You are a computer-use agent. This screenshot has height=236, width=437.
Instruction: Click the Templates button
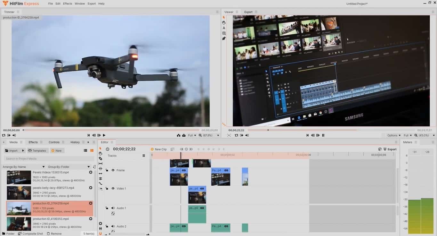pos(37,151)
